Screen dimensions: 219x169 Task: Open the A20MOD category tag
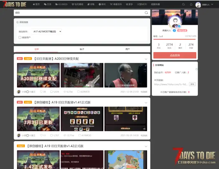(x=84, y=91)
